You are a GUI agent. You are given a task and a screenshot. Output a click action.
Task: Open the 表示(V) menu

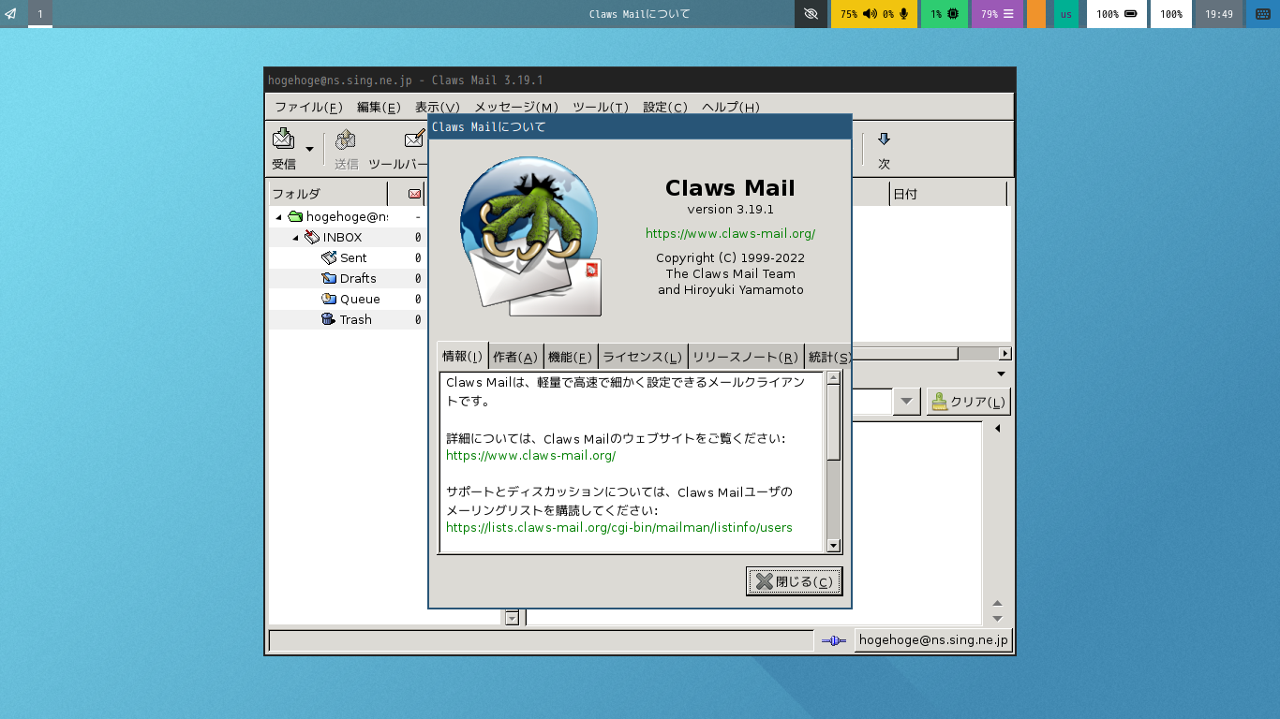tap(438, 107)
